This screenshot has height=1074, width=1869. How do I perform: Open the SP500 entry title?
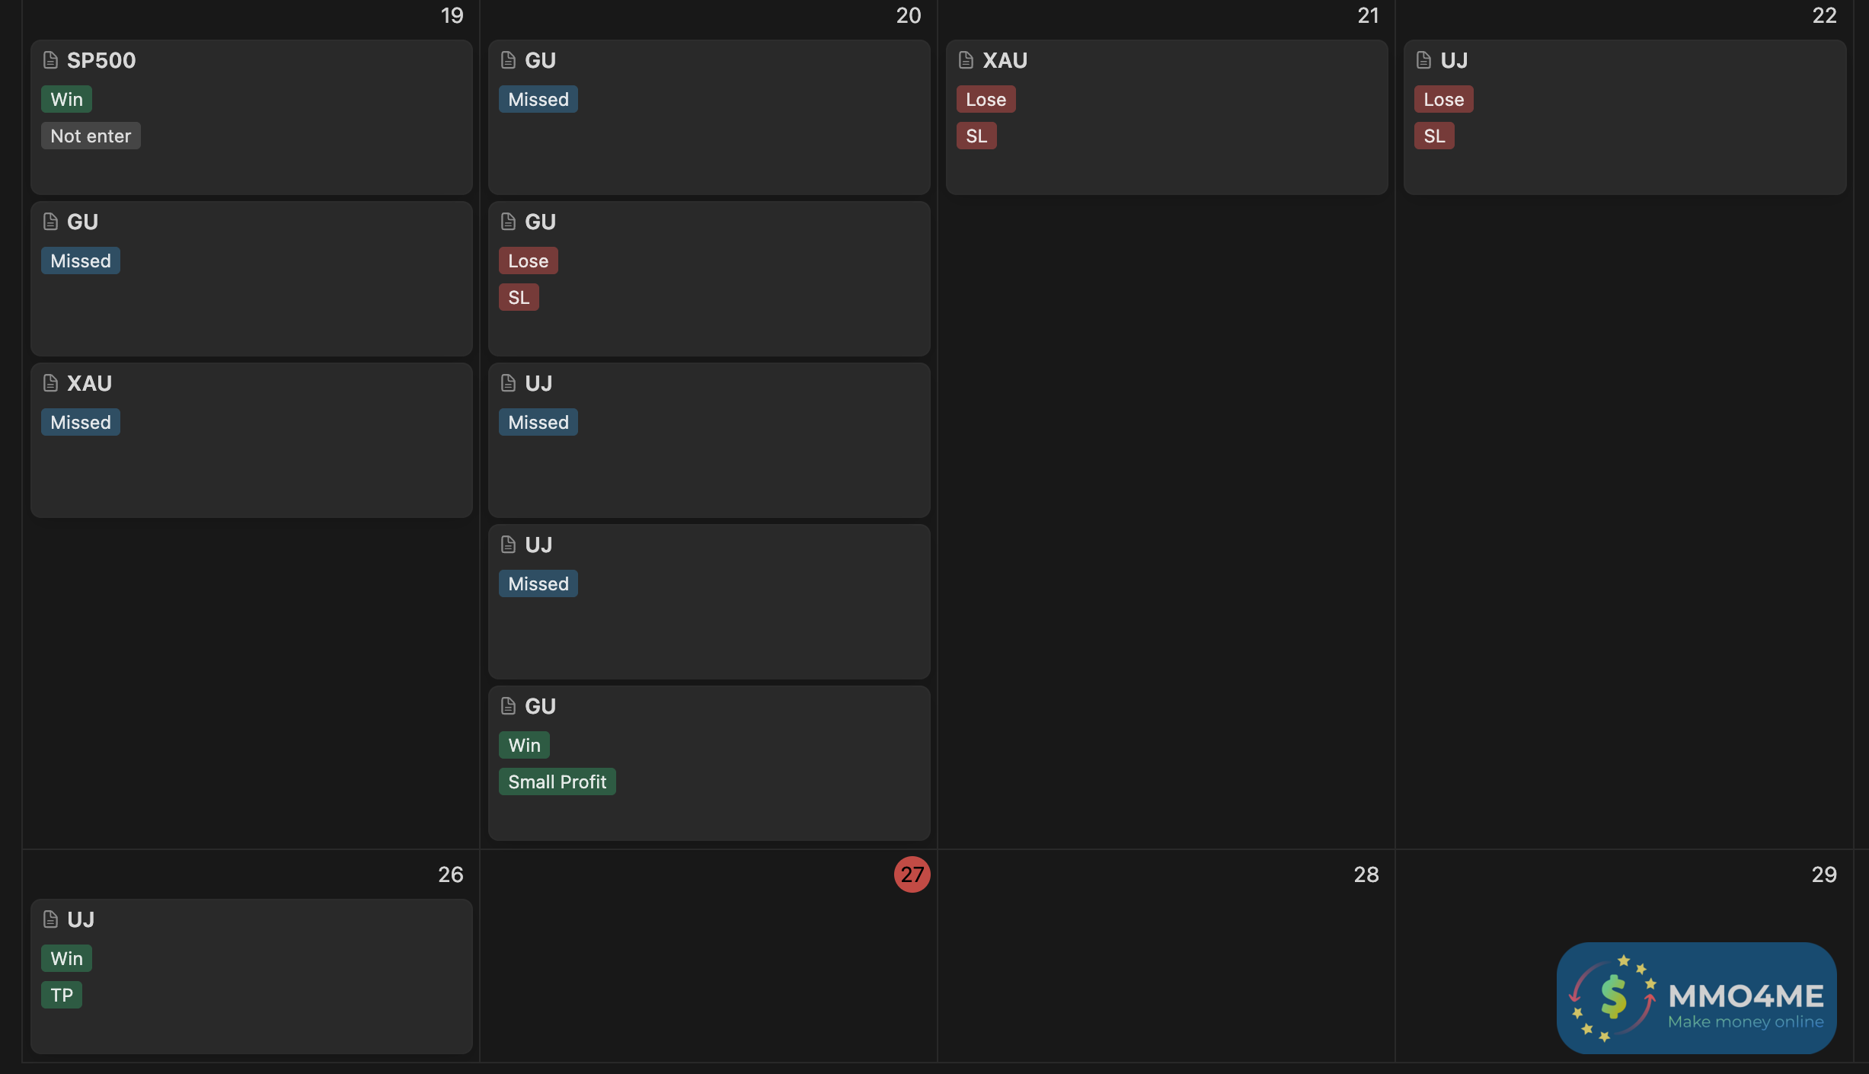101,60
